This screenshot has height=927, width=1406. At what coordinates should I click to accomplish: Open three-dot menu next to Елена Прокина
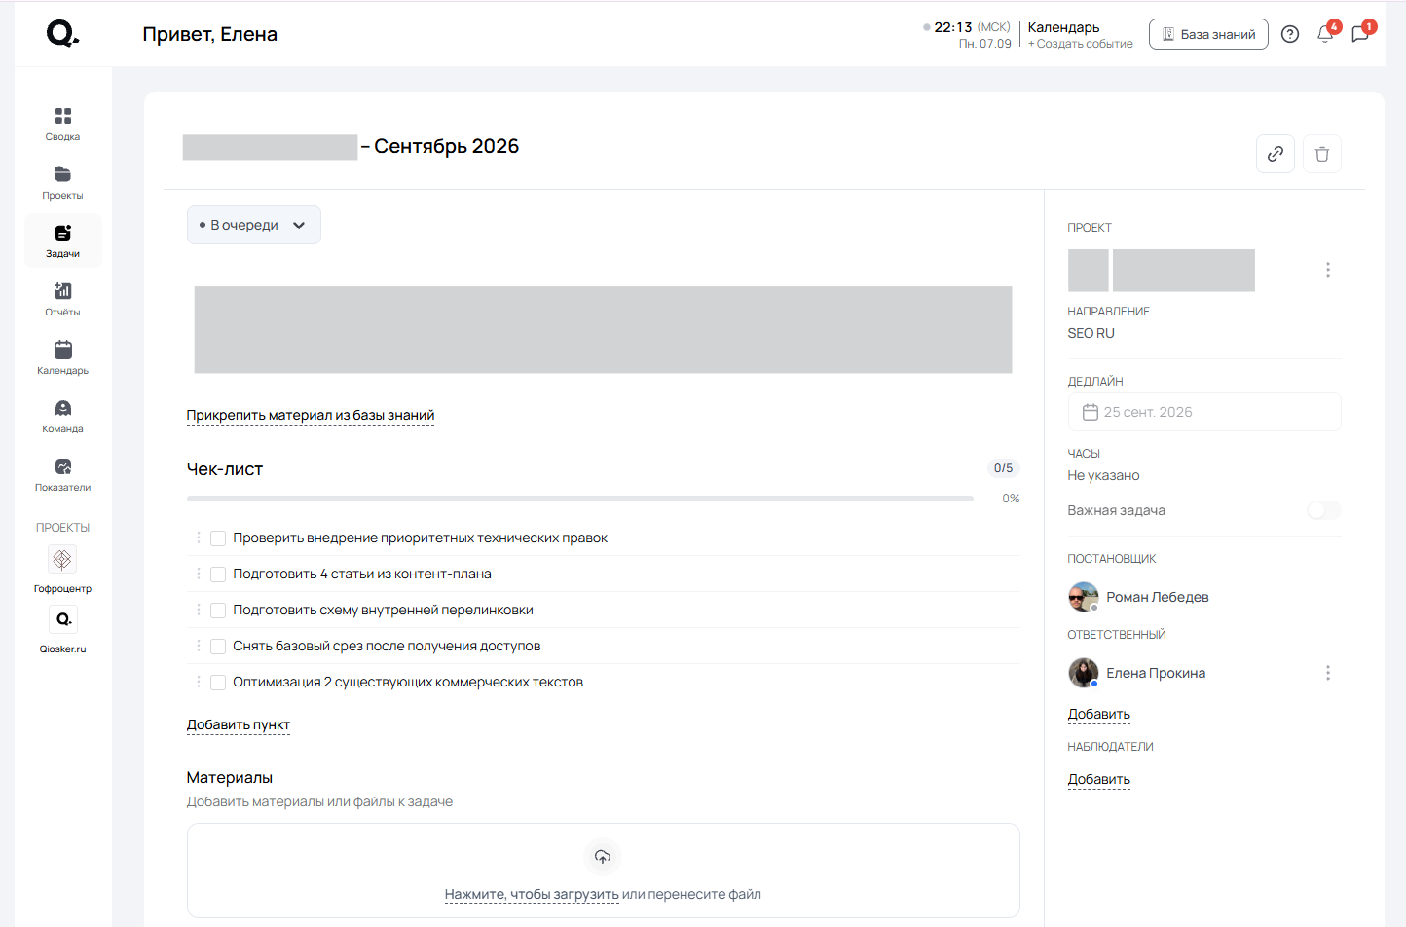tap(1327, 673)
